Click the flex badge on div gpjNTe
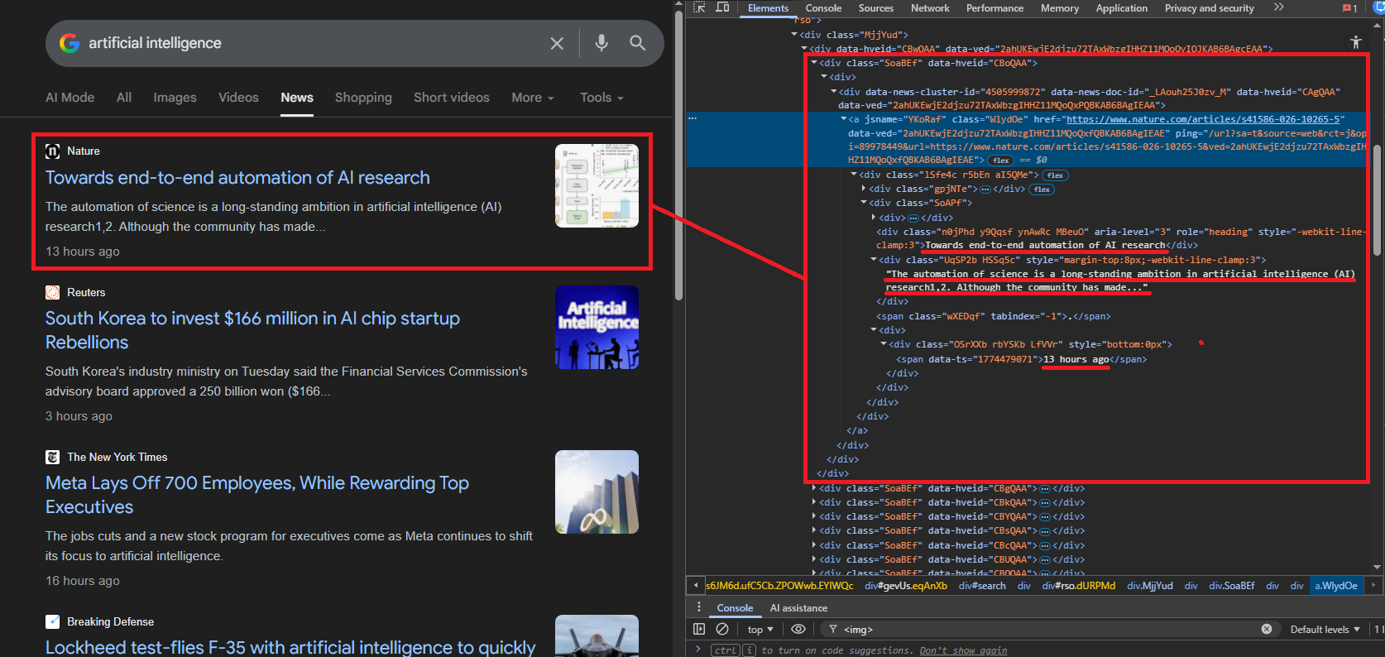 [1042, 189]
